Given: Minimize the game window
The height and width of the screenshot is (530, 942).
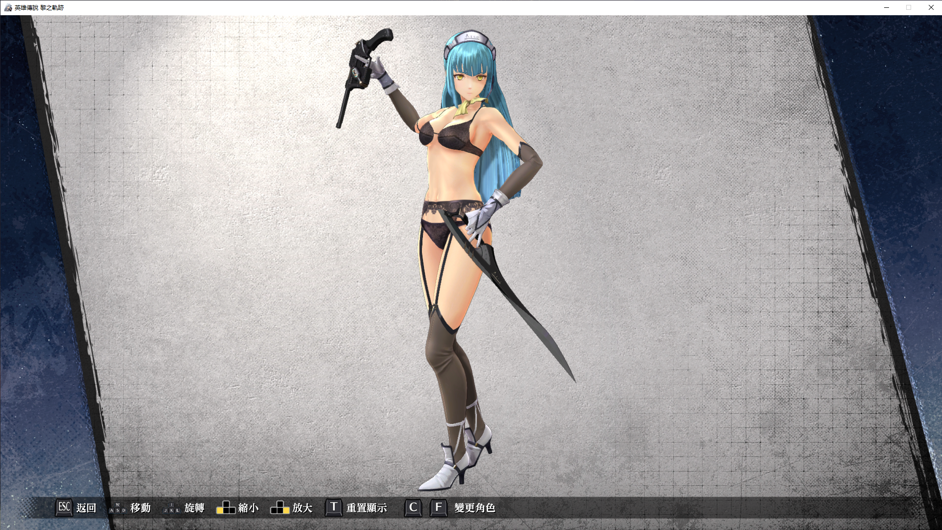Looking at the screenshot, I should pyautogui.click(x=887, y=7).
